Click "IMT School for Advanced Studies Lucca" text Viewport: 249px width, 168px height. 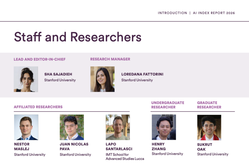pyautogui.click(x=125, y=157)
